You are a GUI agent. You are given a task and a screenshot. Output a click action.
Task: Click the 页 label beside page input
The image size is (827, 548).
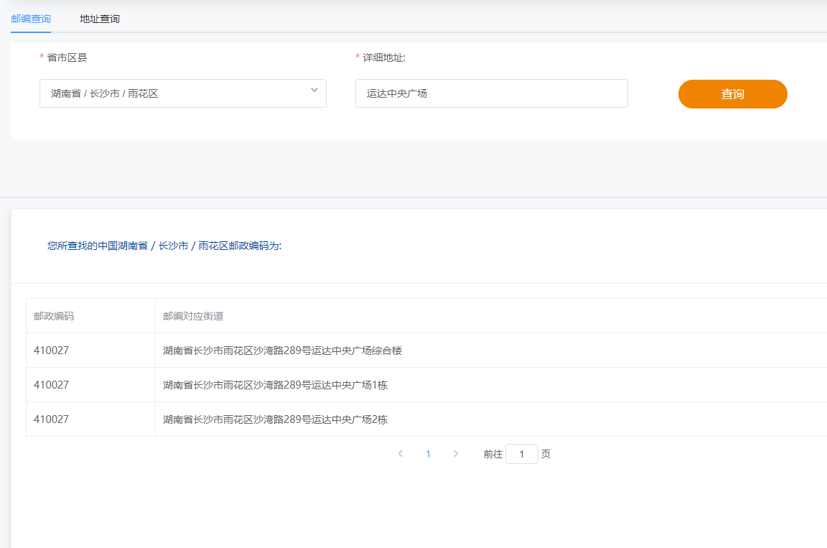546,453
